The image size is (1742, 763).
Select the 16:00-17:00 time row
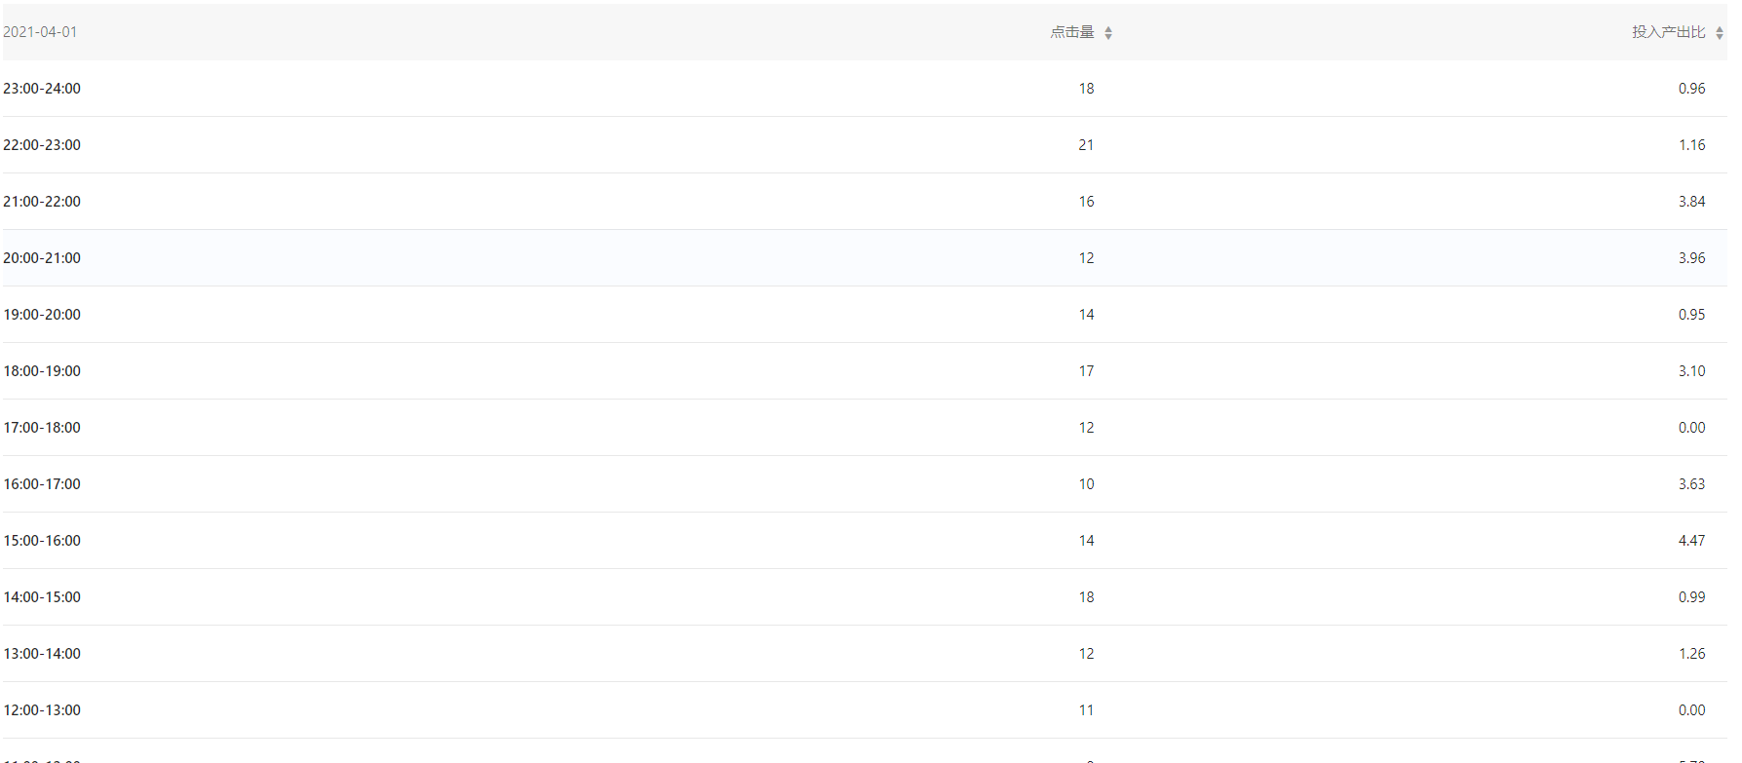pos(865,484)
